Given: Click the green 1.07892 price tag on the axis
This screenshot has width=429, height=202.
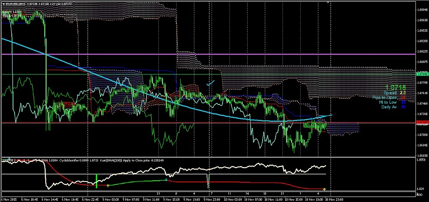Looking at the screenshot, I should (421, 73).
